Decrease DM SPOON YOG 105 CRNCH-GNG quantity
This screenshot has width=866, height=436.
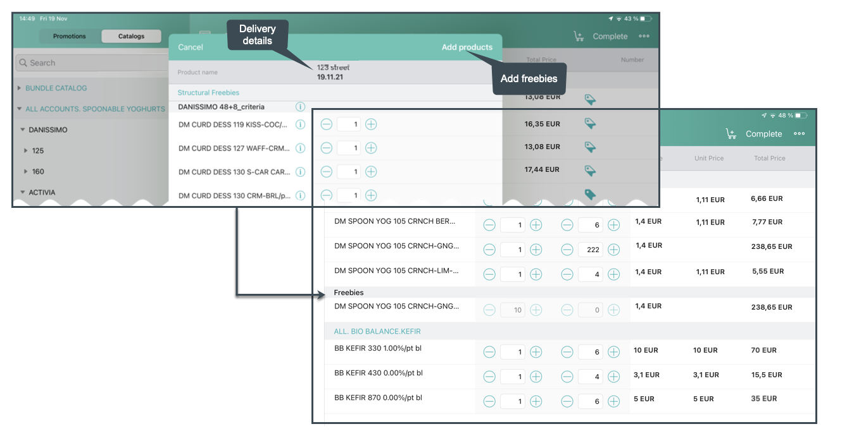click(567, 249)
